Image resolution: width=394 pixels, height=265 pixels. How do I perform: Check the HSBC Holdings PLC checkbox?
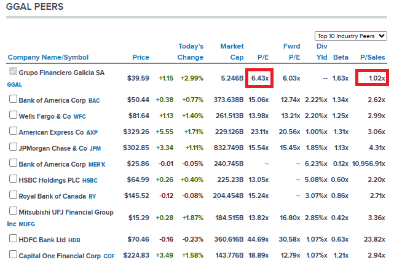(12, 179)
